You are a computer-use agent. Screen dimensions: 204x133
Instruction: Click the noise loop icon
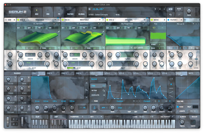click(154, 28)
